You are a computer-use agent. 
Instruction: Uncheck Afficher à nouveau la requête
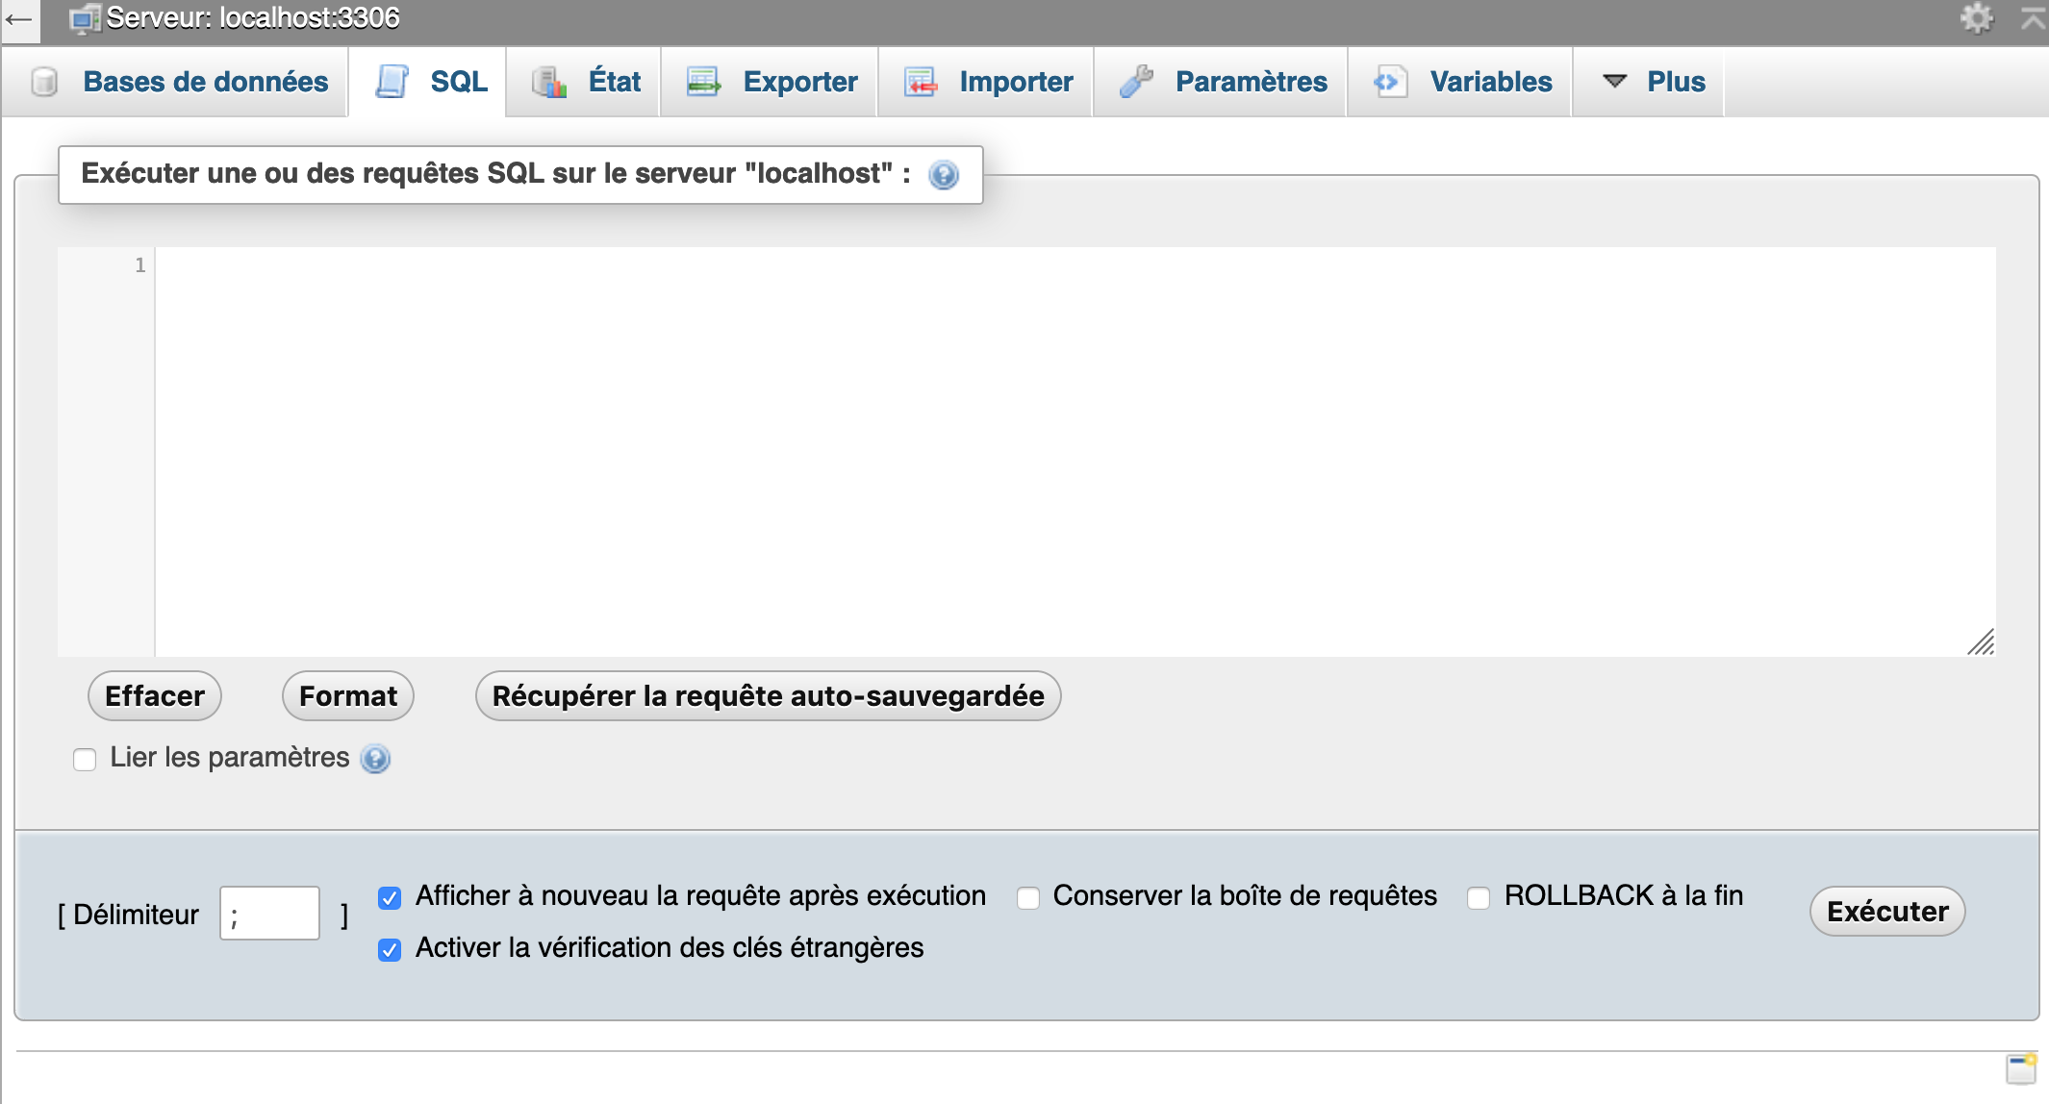coord(390,897)
